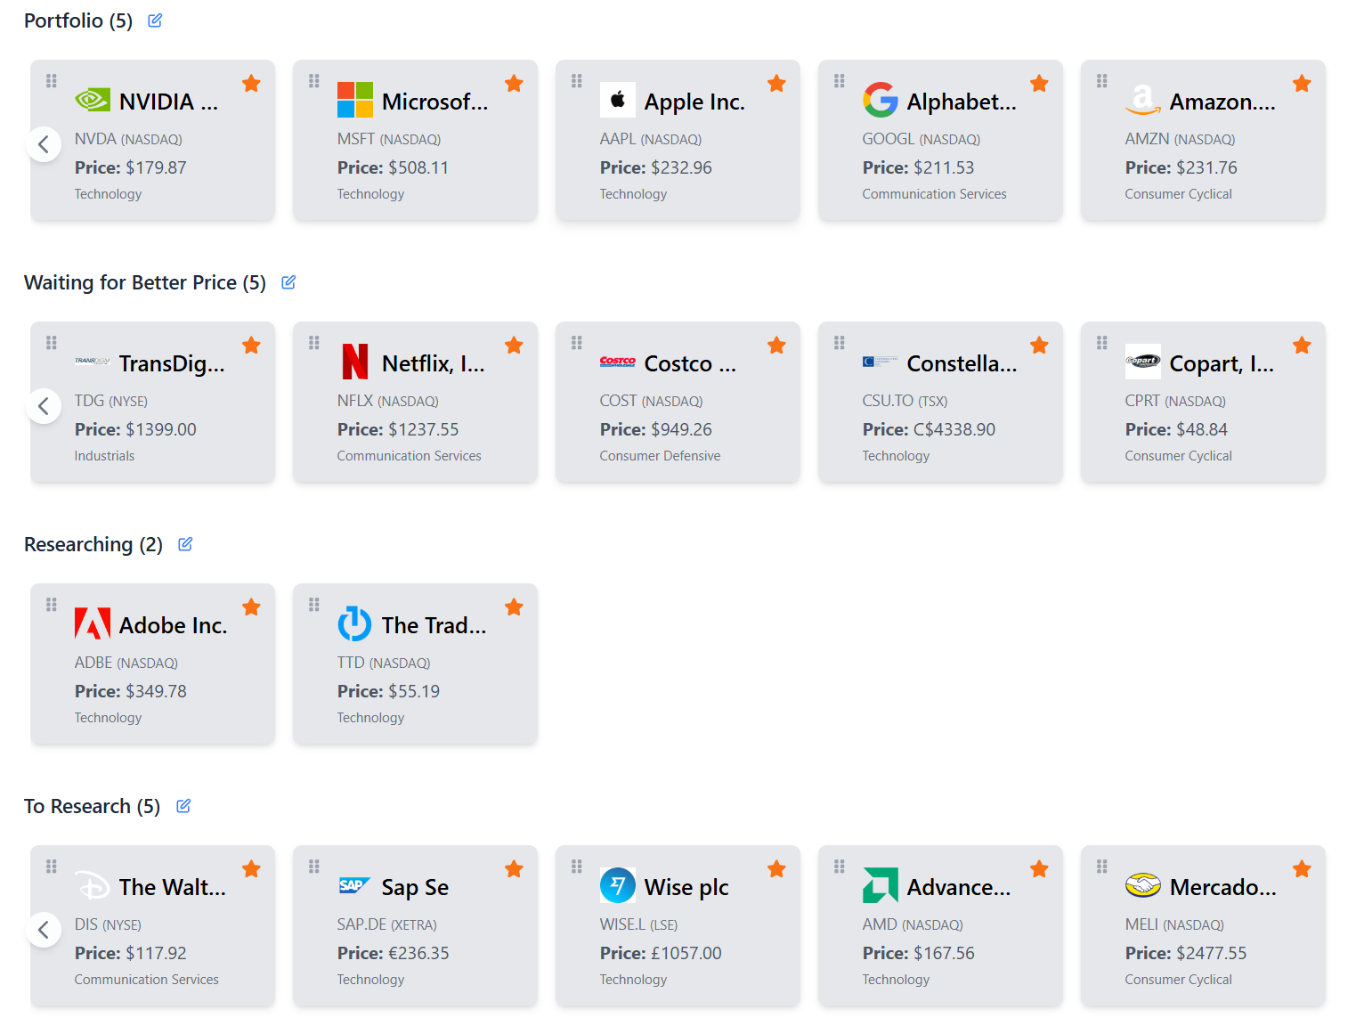Image resolution: width=1356 pixels, height=1034 pixels.
Task: Click the Portfolio row left chevron
Action: tap(44, 144)
